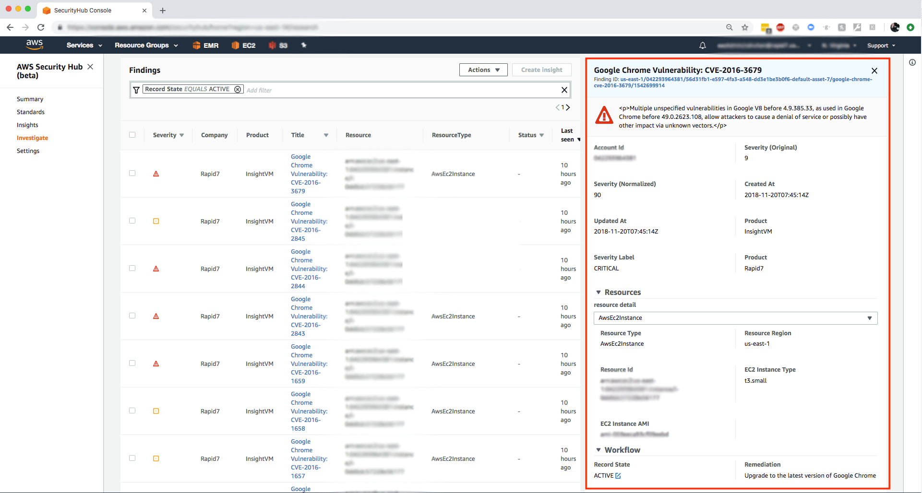Open the Standards page

click(x=31, y=112)
